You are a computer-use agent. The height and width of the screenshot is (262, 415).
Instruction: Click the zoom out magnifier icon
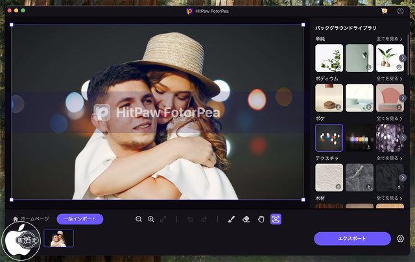pos(139,219)
